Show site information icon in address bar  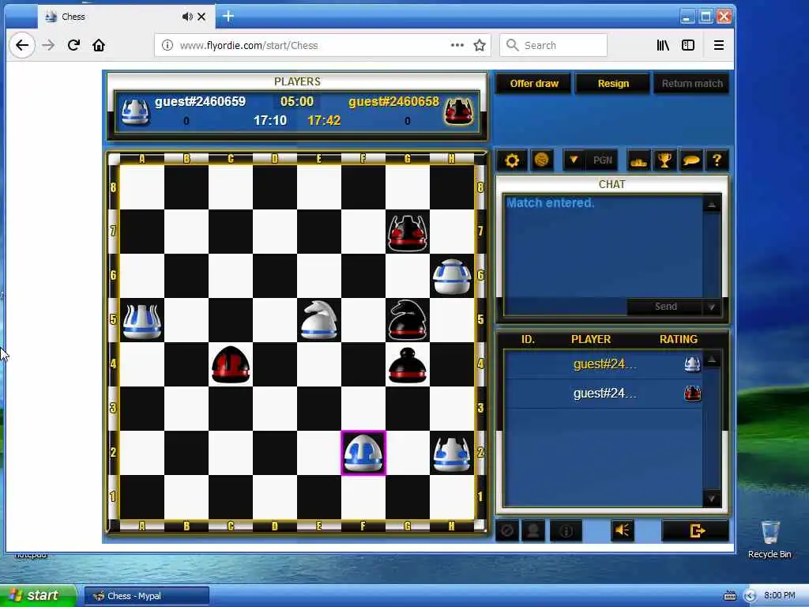pos(167,45)
